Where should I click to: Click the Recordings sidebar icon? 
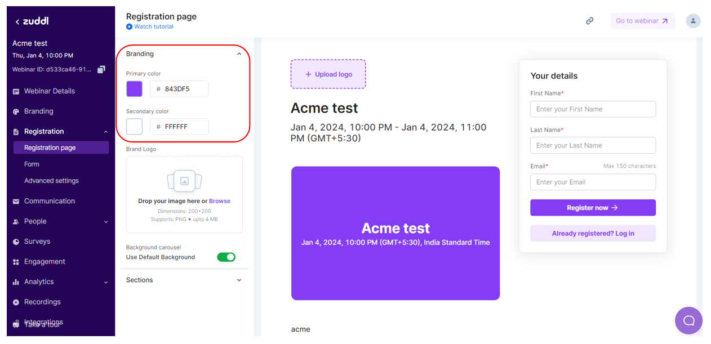[x=16, y=302]
